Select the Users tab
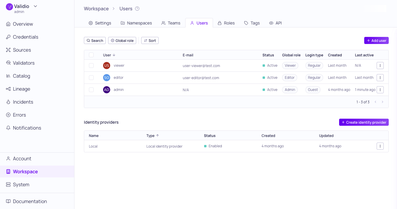The image size is (397, 209). click(x=199, y=23)
